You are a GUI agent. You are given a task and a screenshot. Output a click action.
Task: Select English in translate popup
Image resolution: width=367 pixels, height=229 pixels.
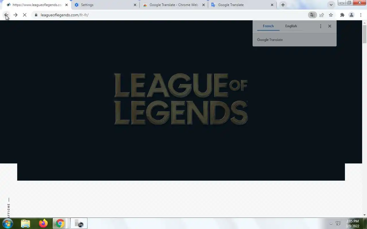[291, 26]
